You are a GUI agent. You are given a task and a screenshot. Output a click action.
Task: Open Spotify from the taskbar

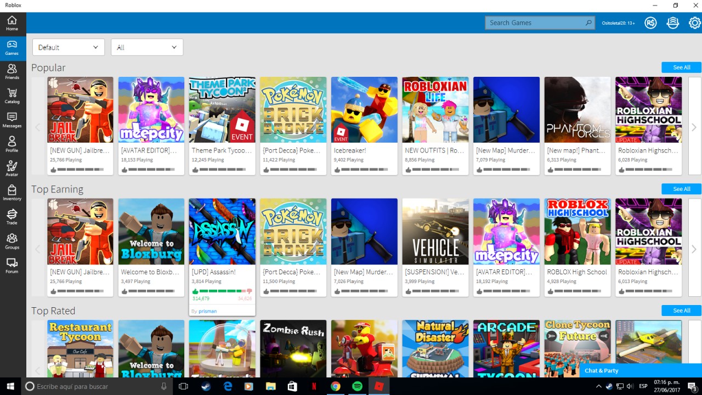click(x=357, y=386)
